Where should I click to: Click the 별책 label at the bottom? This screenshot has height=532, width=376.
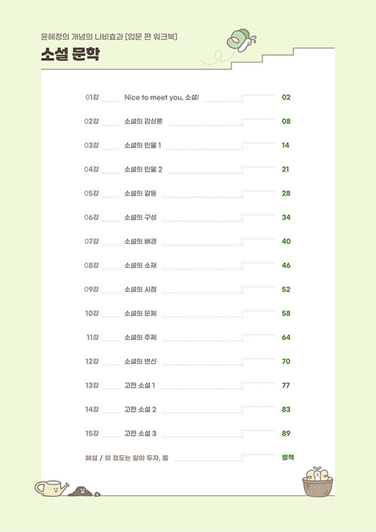click(x=288, y=458)
